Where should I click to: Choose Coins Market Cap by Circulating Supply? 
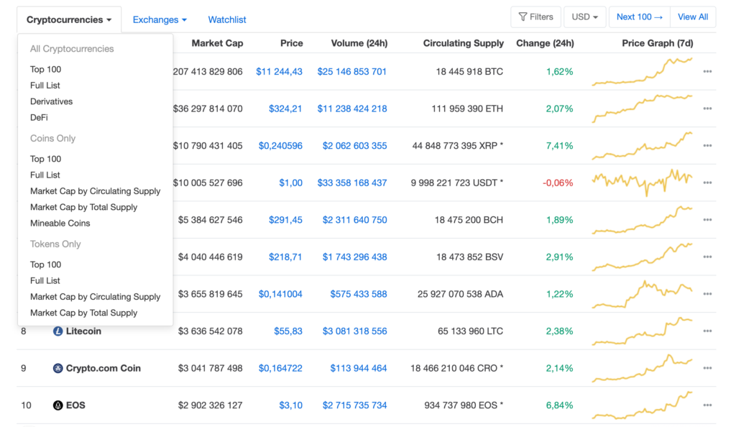pos(96,191)
